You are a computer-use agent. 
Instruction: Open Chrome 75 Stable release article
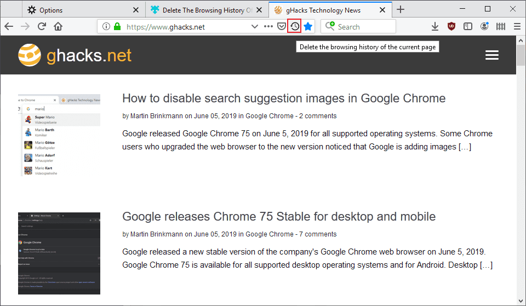click(279, 217)
